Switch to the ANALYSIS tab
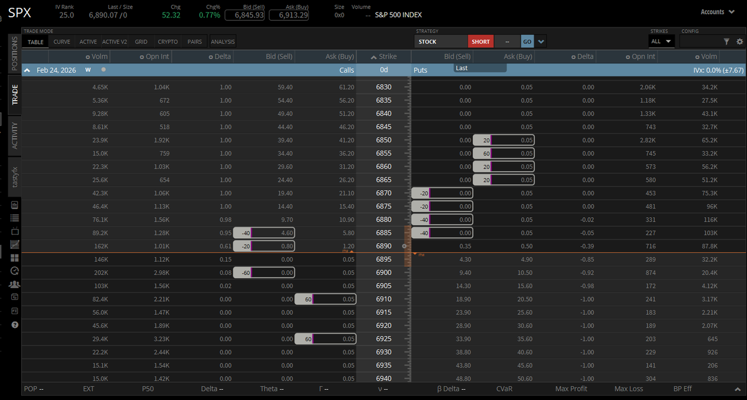The image size is (747, 400). (223, 42)
